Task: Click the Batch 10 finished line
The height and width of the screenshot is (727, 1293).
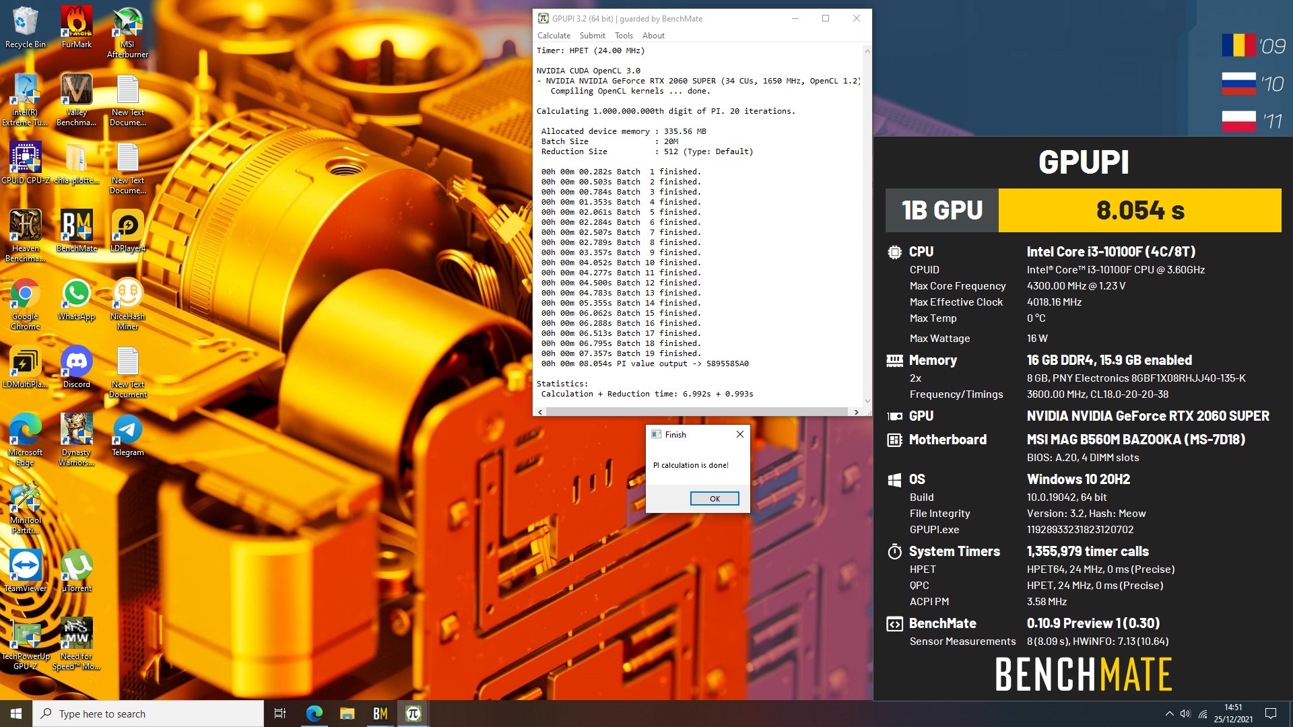Action: pyautogui.click(x=621, y=263)
